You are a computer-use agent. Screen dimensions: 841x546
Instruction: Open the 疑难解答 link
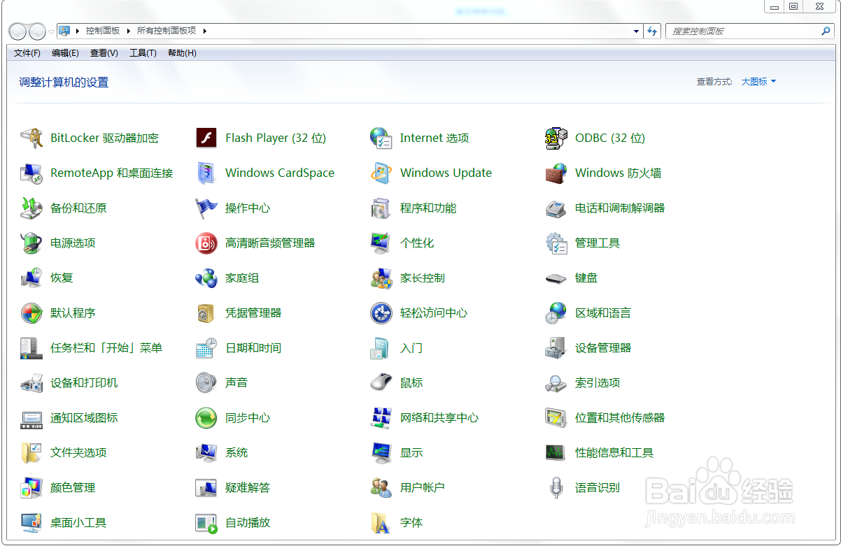248,487
